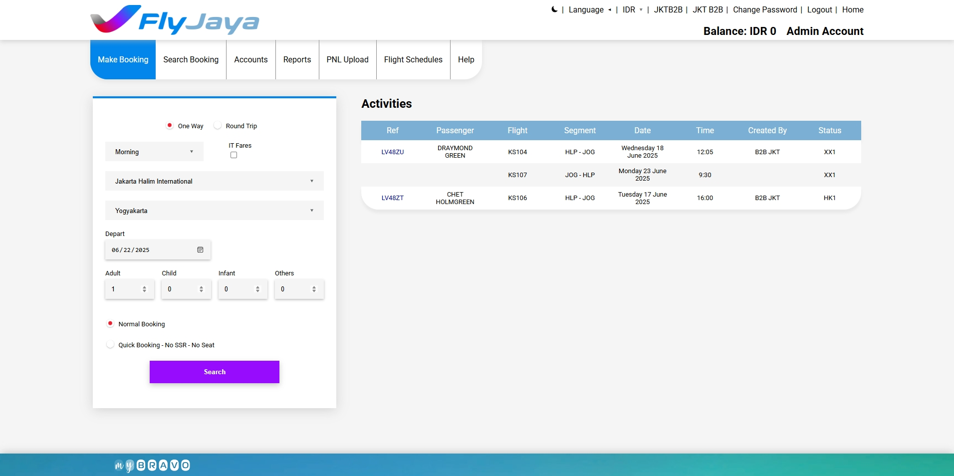Click the Time column header
Viewport: 954px width, 476px height.
[705, 130]
